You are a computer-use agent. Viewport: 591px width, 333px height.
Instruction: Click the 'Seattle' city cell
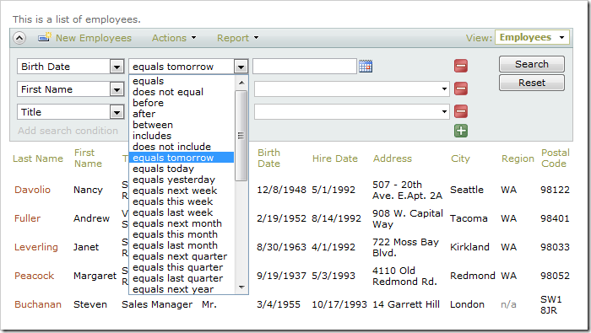(467, 190)
